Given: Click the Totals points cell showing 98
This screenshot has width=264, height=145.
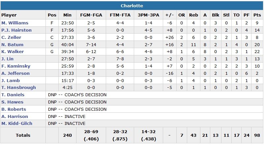Looking at the screenshot, I should coord(257,135).
